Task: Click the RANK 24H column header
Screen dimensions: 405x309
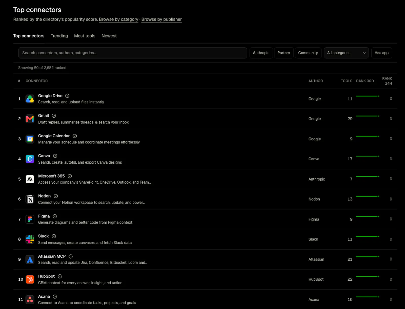Action: [387, 81]
